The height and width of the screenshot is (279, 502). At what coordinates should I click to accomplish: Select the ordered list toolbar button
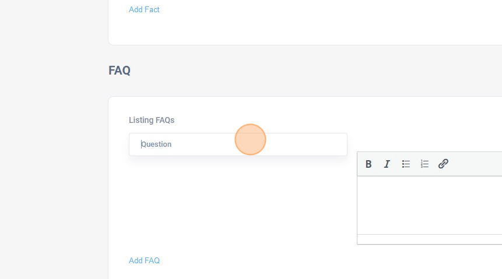(x=424, y=164)
